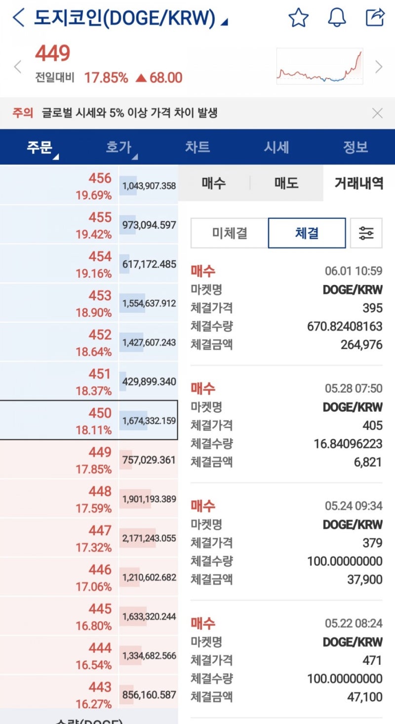Select ask price 456 in order book
The height and width of the screenshot is (724, 395).
tap(59, 185)
